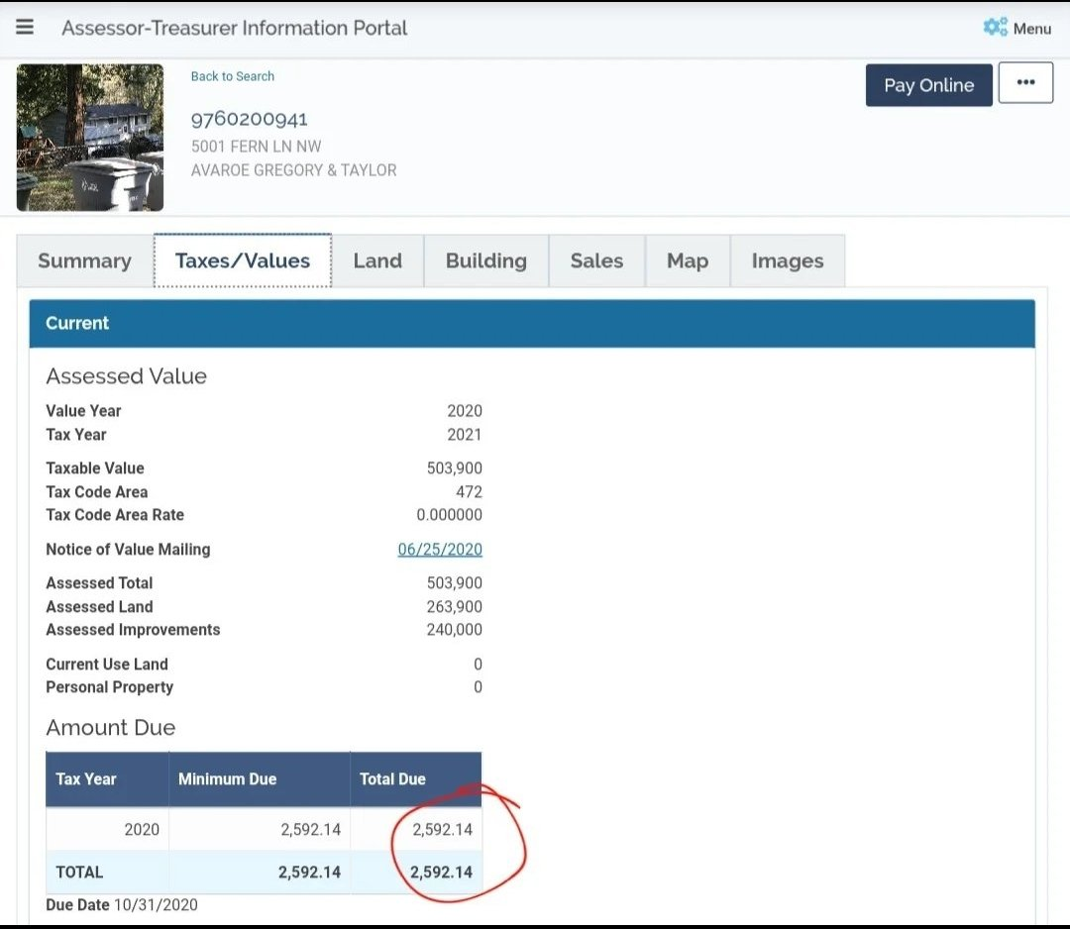Viewport: 1070px width, 929px height.
Task: Open the three-dot more options button
Action: click(x=1025, y=82)
